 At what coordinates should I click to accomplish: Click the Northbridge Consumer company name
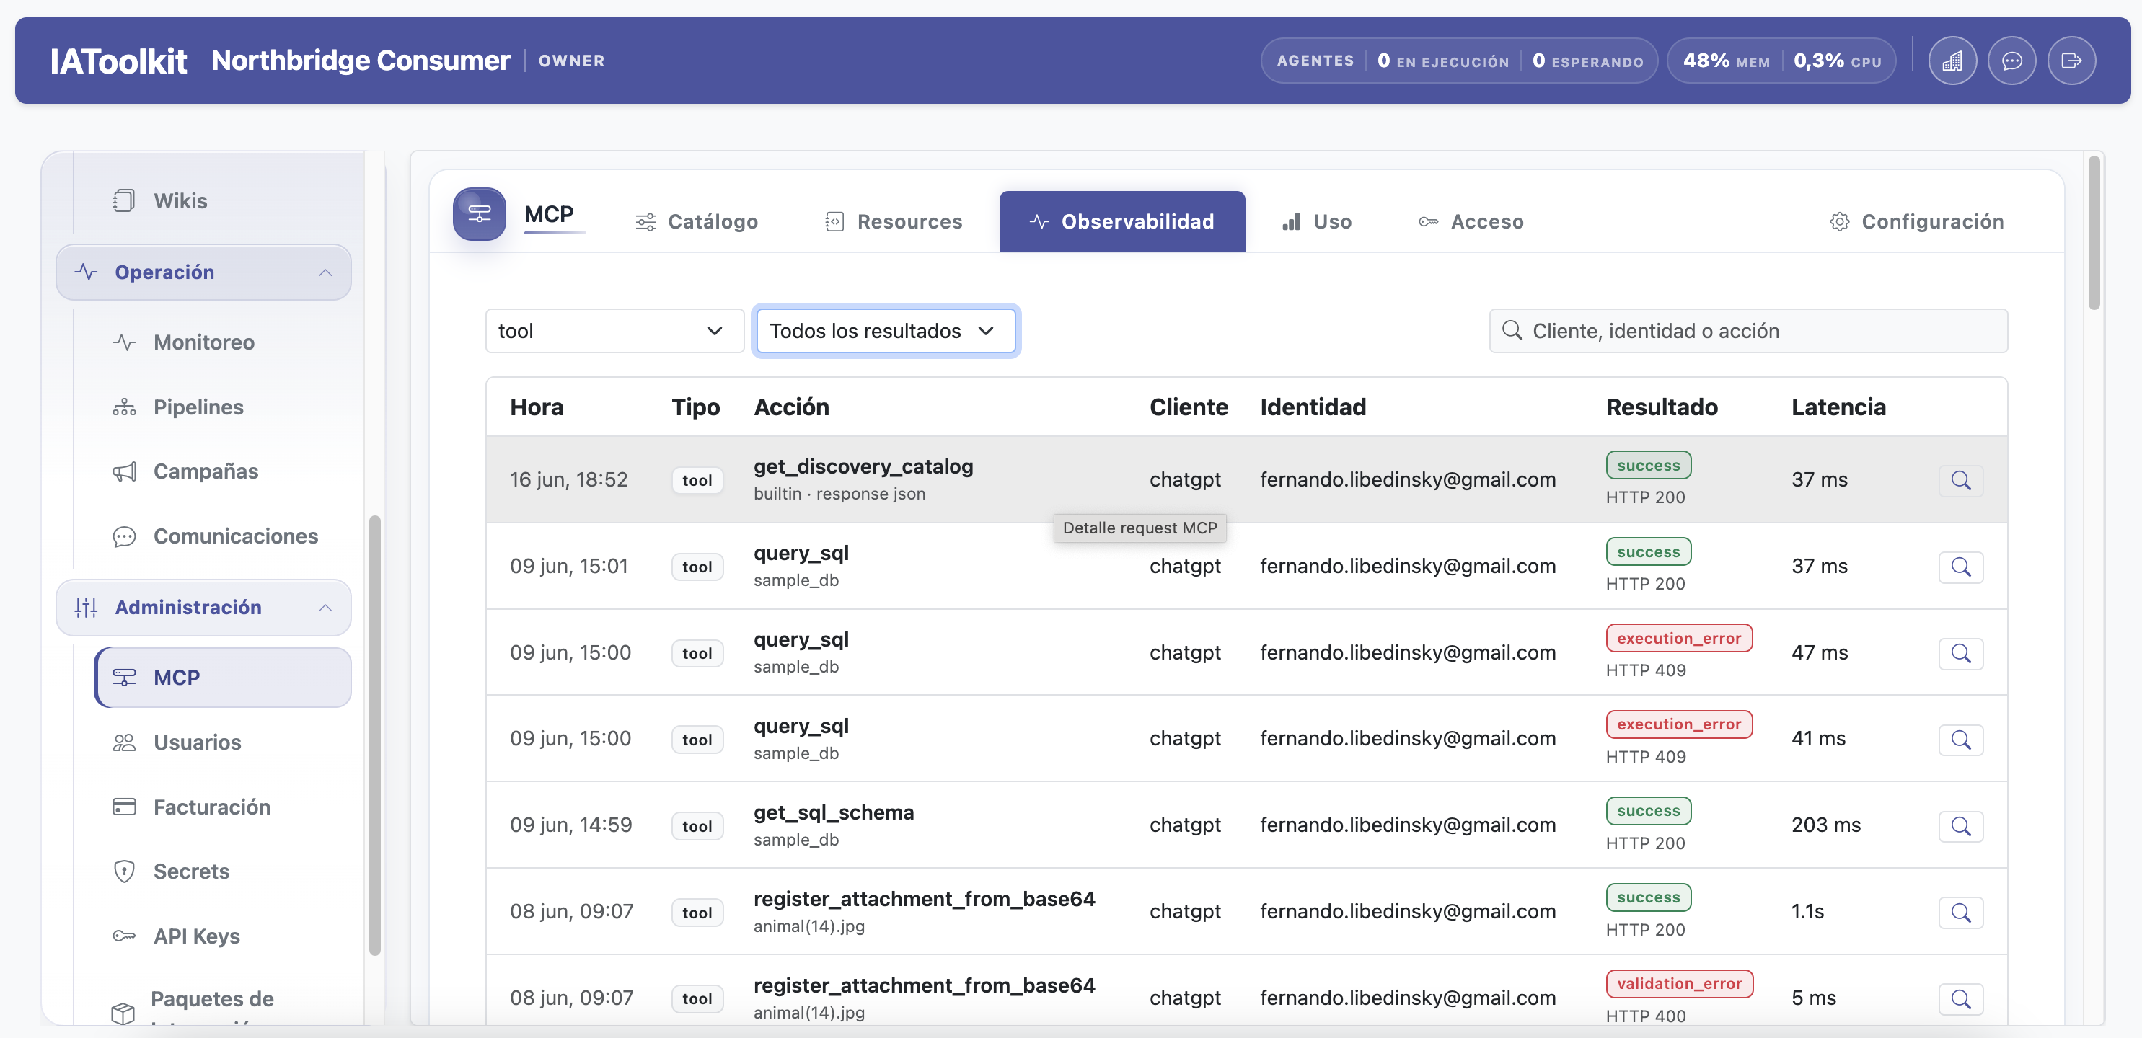(361, 61)
